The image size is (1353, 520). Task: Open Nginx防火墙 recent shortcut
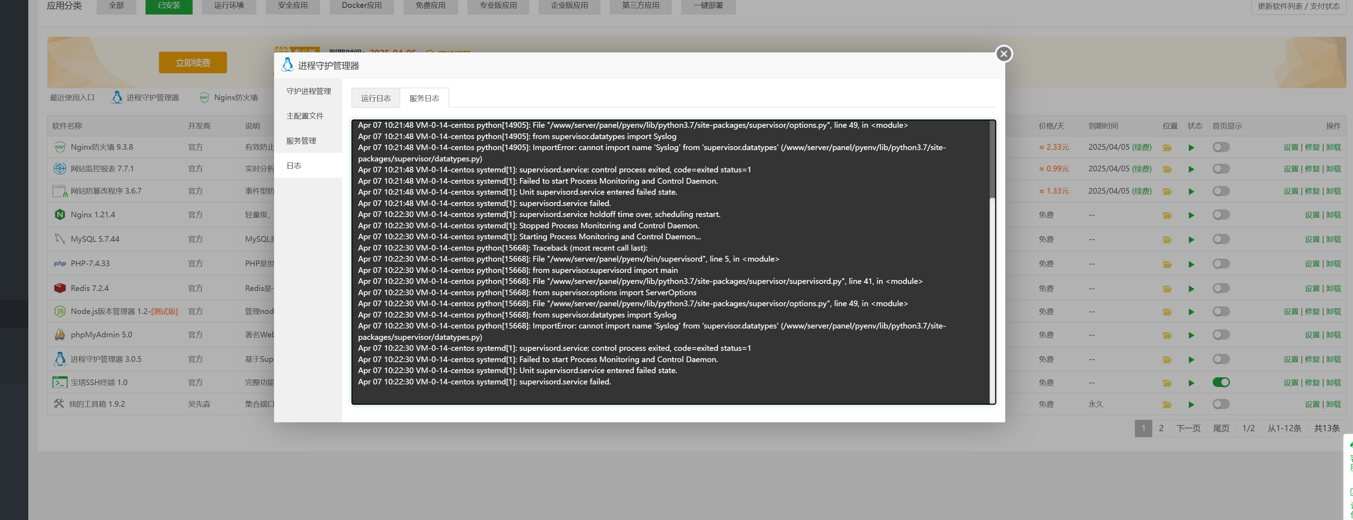(x=228, y=98)
